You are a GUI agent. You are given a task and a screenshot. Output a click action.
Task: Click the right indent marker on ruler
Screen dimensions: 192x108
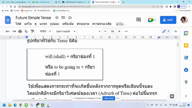pos(159,37)
